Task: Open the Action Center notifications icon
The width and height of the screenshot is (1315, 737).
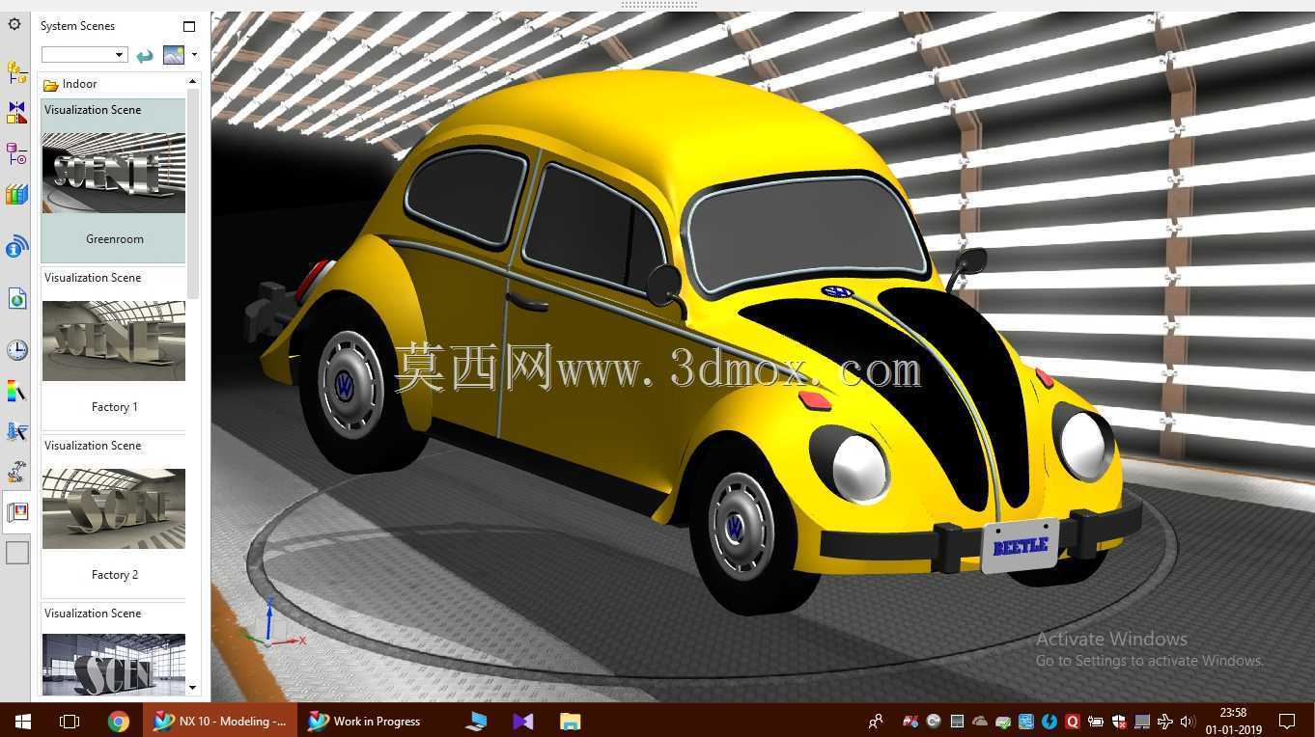Action: [1287, 721]
